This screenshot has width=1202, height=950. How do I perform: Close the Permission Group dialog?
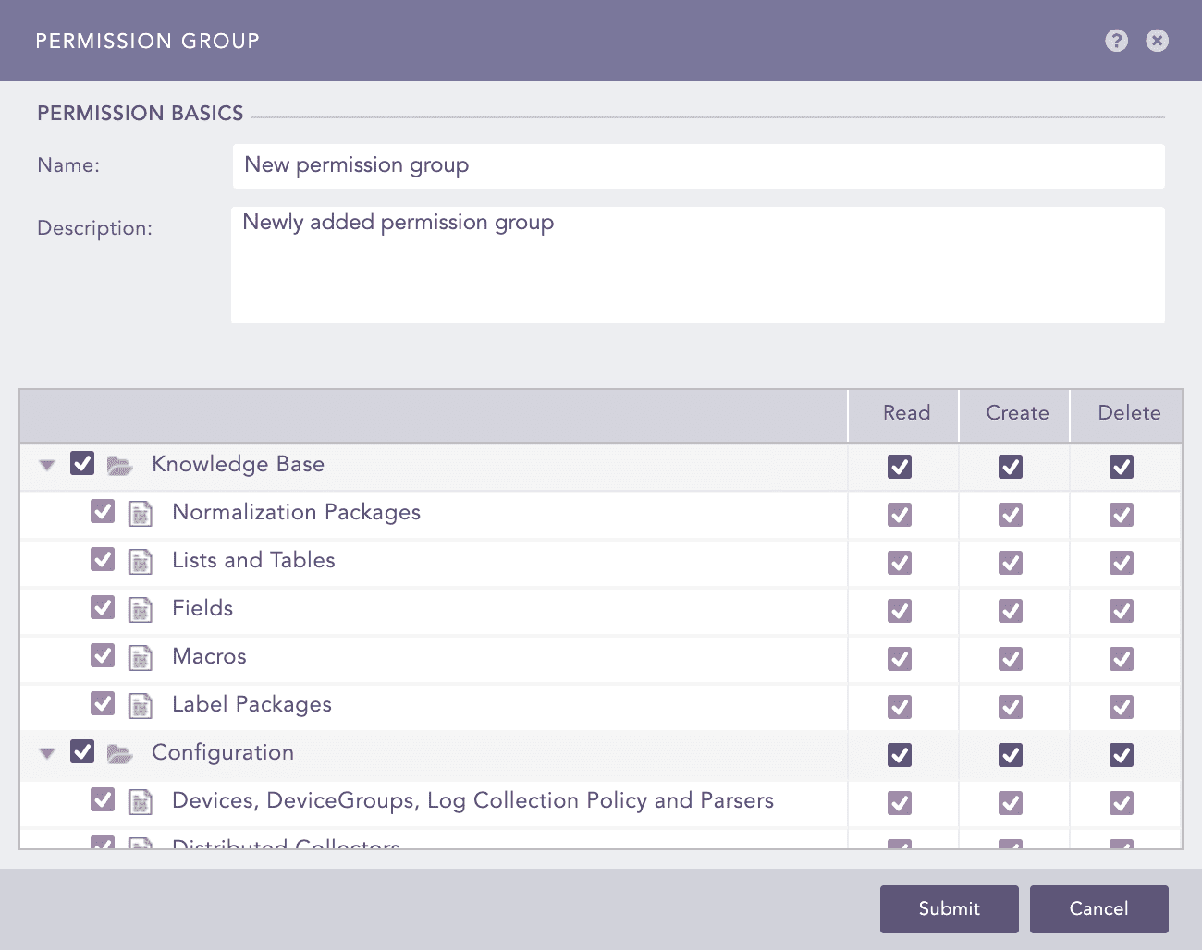[1157, 41]
